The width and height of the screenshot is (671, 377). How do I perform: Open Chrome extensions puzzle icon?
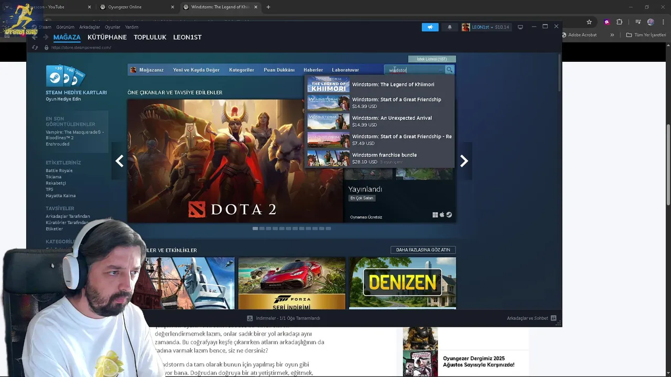tap(619, 22)
